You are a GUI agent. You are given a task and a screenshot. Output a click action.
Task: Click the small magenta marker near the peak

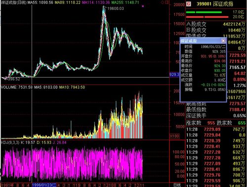coord(143,6)
